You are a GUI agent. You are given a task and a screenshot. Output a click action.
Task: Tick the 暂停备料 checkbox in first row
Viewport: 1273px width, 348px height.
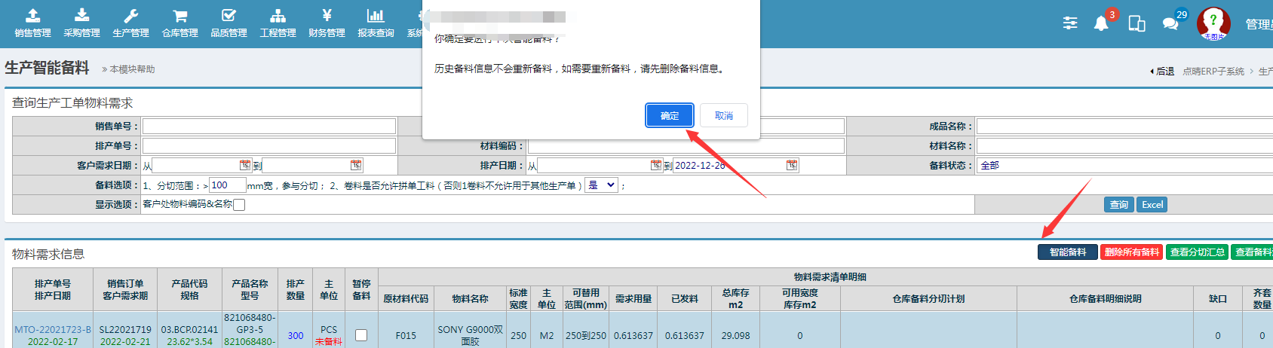361,335
